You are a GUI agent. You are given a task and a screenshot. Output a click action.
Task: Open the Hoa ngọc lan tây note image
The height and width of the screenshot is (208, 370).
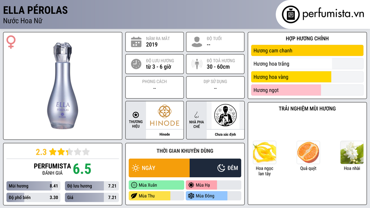264,152
